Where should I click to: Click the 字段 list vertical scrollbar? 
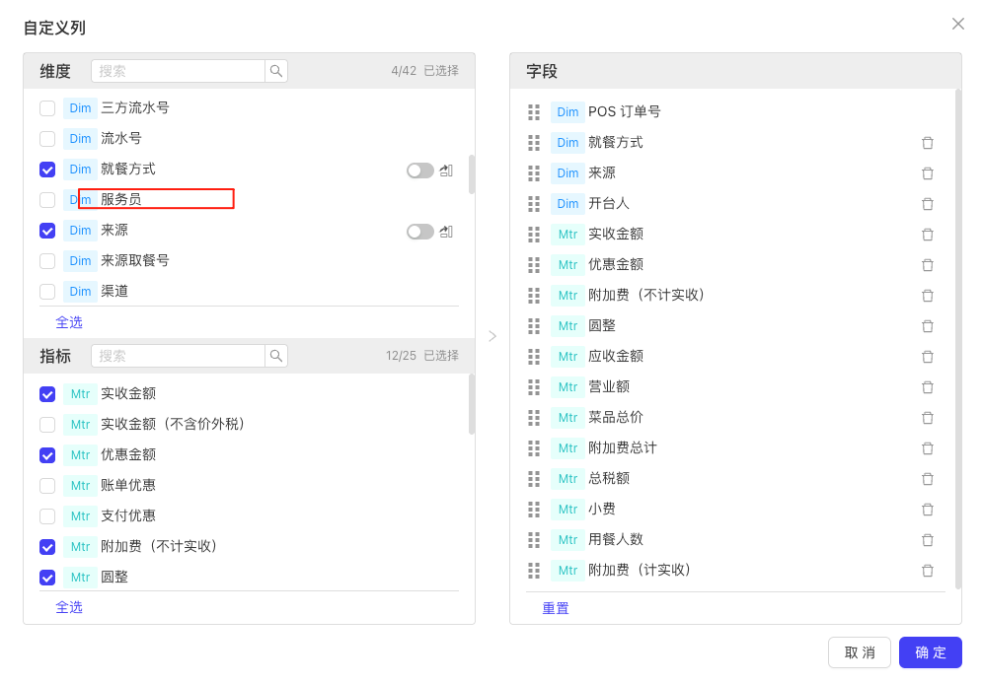pyautogui.click(x=957, y=339)
